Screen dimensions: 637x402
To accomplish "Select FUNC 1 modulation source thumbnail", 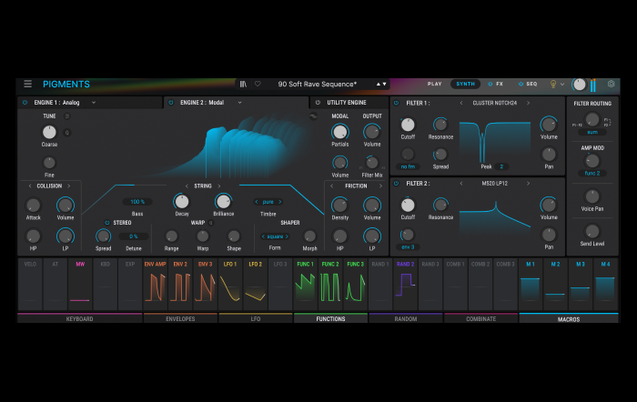I will [305, 285].
